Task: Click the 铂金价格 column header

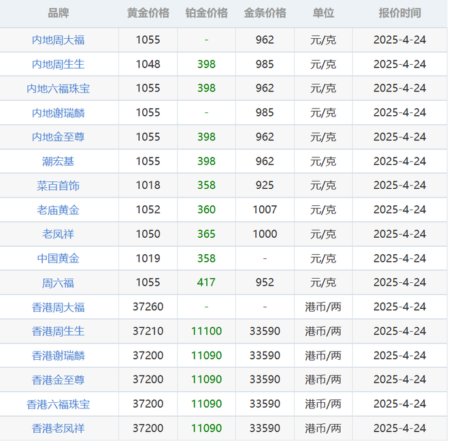Action: 206,13
